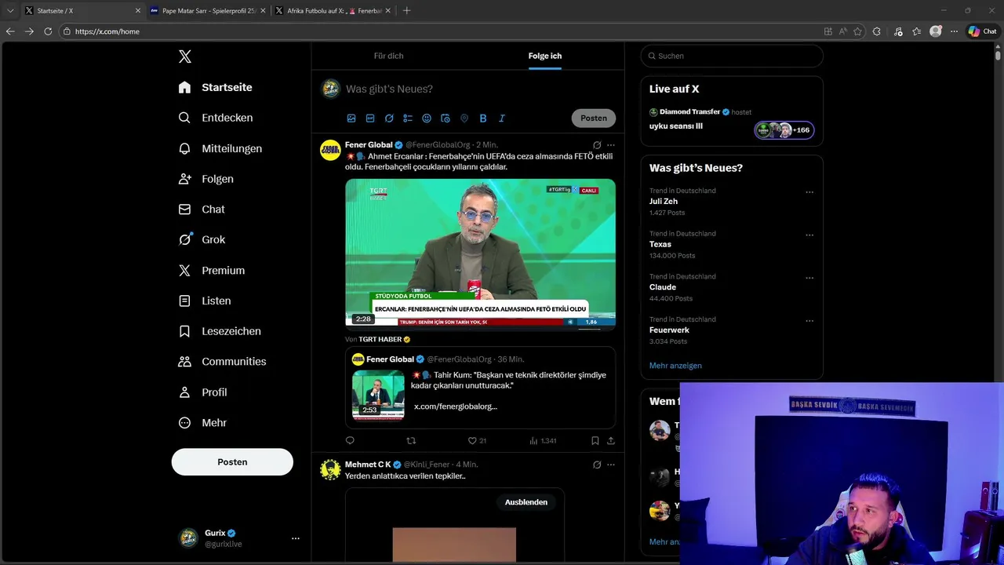Click the Grok icon on the Fener Global post
Screen dimensions: 1004x565
point(597,145)
